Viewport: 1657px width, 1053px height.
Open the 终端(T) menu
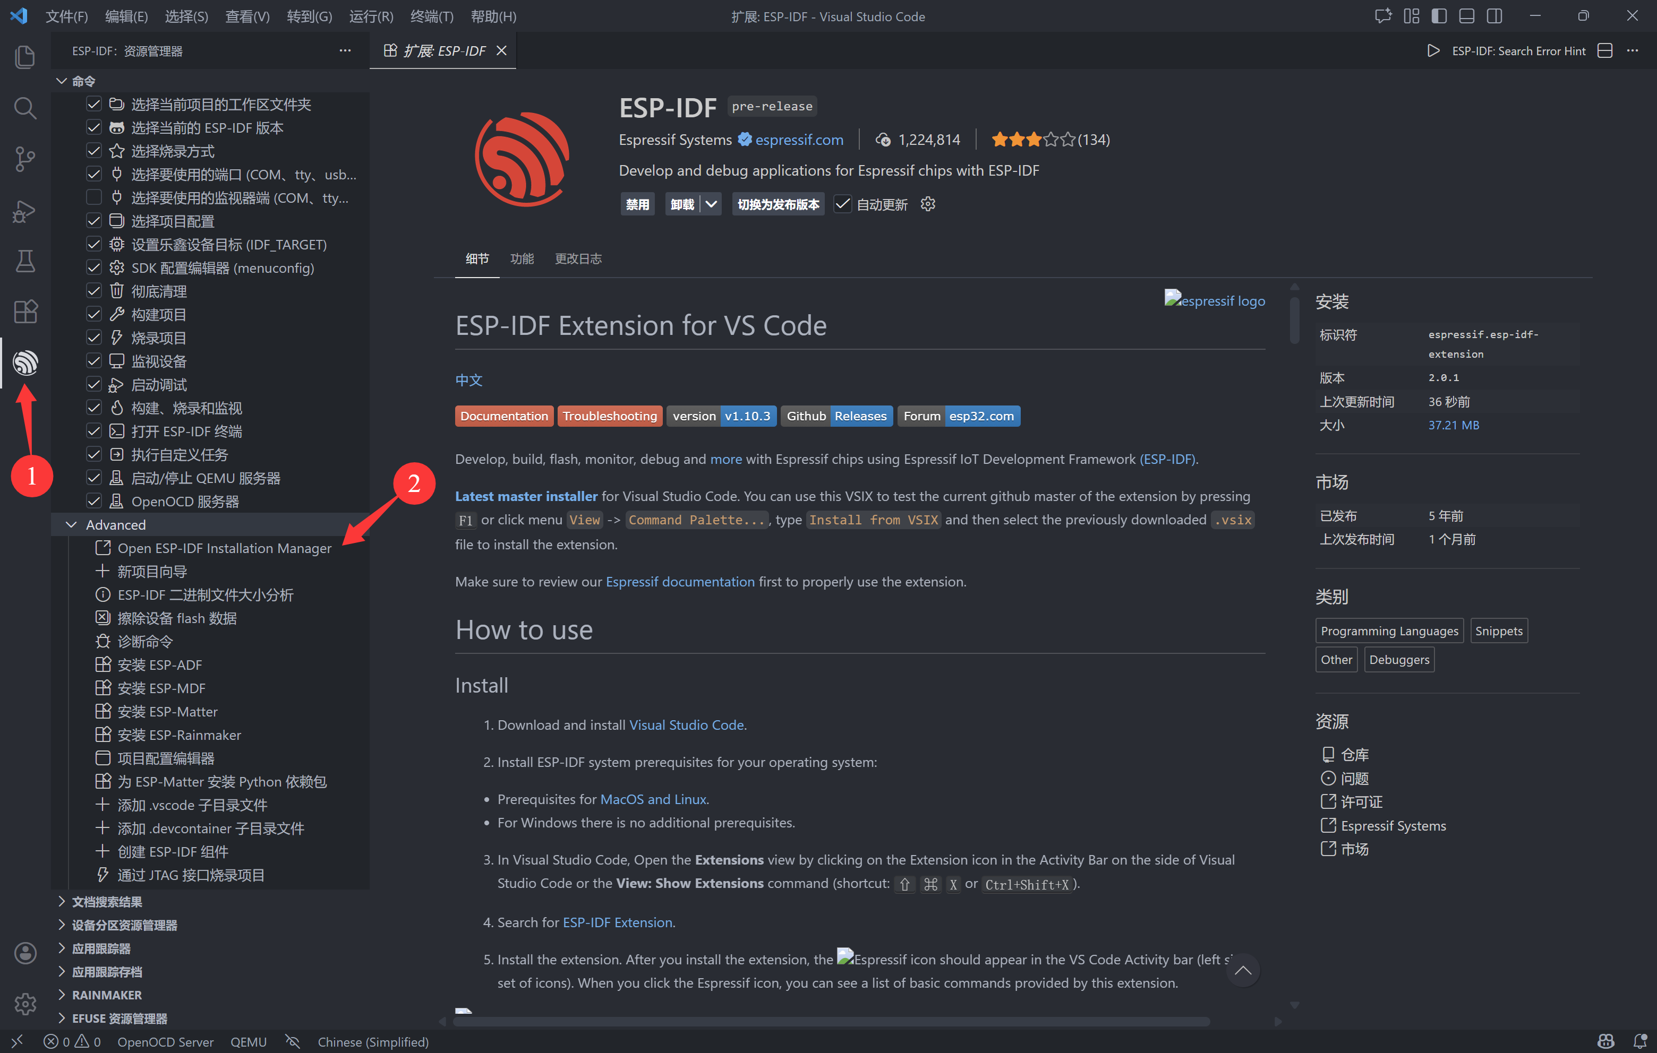(x=431, y=16)
